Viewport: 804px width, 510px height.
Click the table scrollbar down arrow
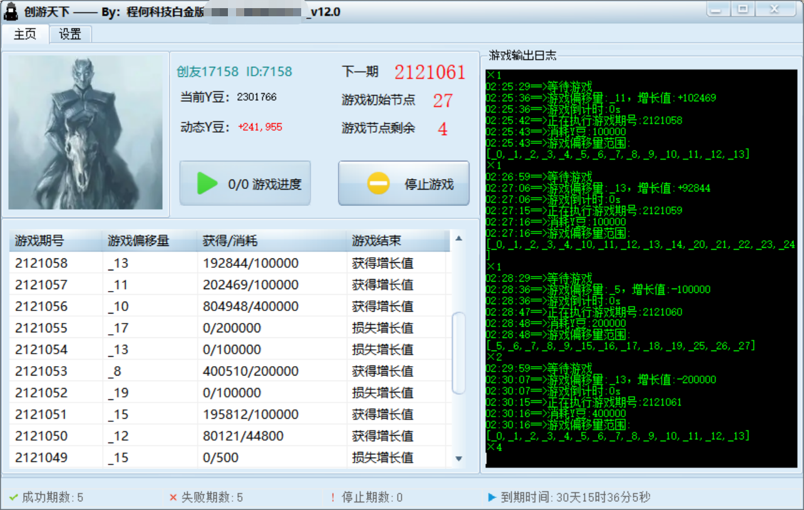click(x=458, y=460)
